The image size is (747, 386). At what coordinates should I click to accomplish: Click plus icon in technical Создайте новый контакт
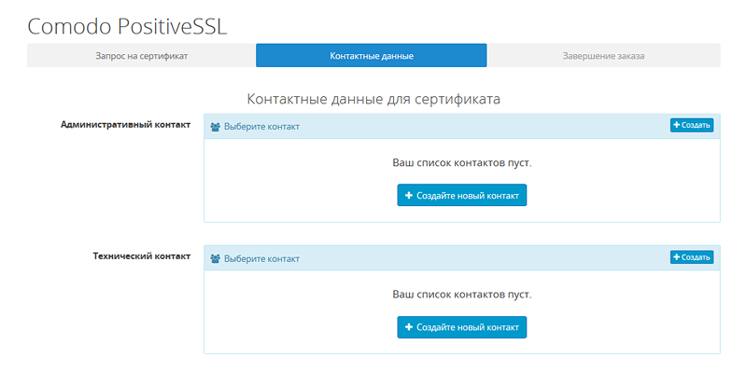pos(409,327)
